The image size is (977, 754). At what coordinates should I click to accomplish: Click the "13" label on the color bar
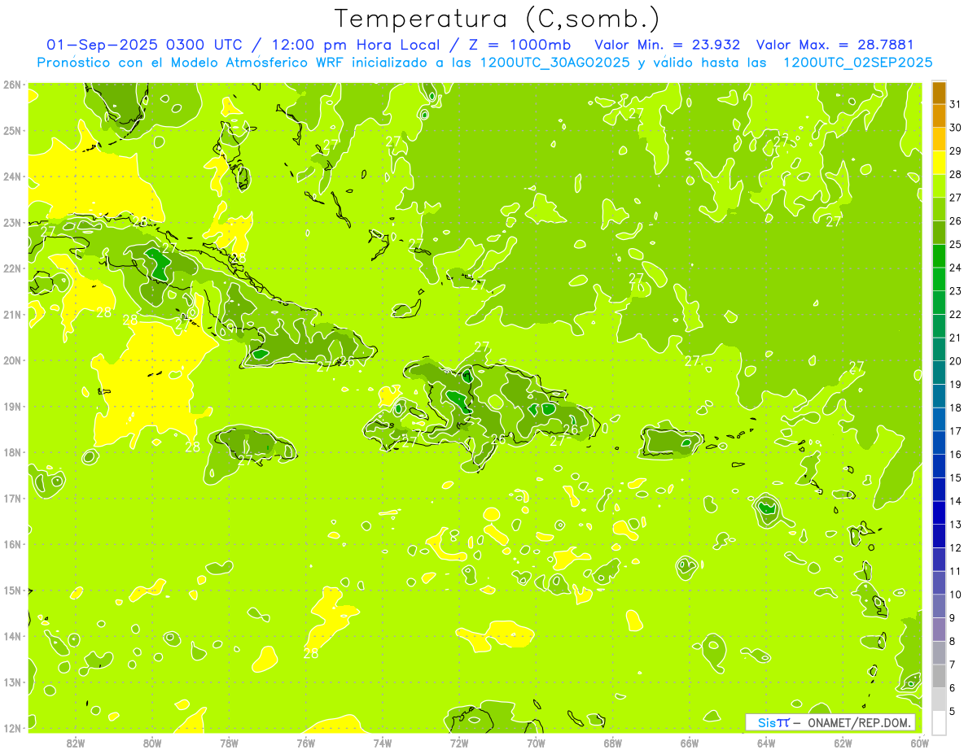(956, 525)
